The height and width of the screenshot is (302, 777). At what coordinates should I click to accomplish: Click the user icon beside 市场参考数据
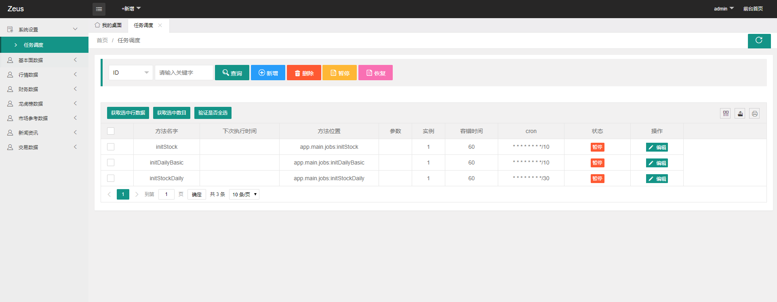coord(10,118)
